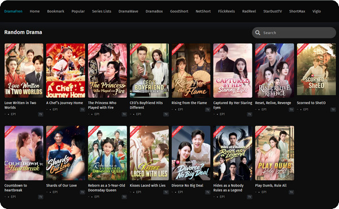Open the RadReel category
339x209 pixels.
coord(249,11)
